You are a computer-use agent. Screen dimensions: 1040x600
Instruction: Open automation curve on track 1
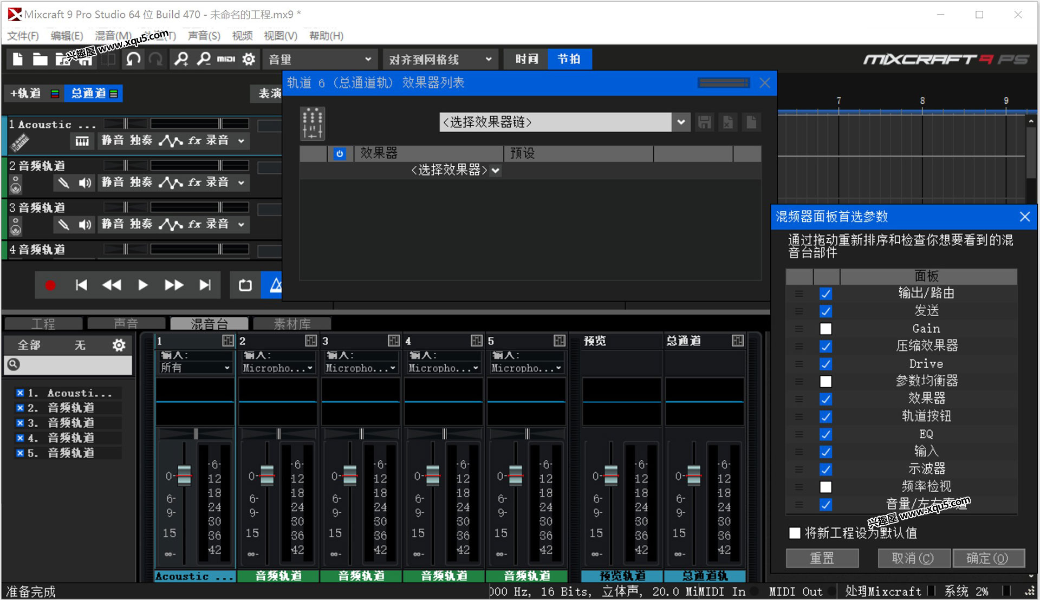pyautogui.click(x=170, y=141)
